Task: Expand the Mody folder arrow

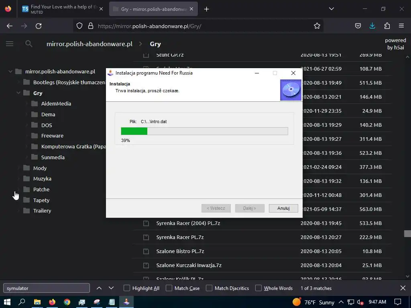Action: pyautogui.click(x=18, y=168)
